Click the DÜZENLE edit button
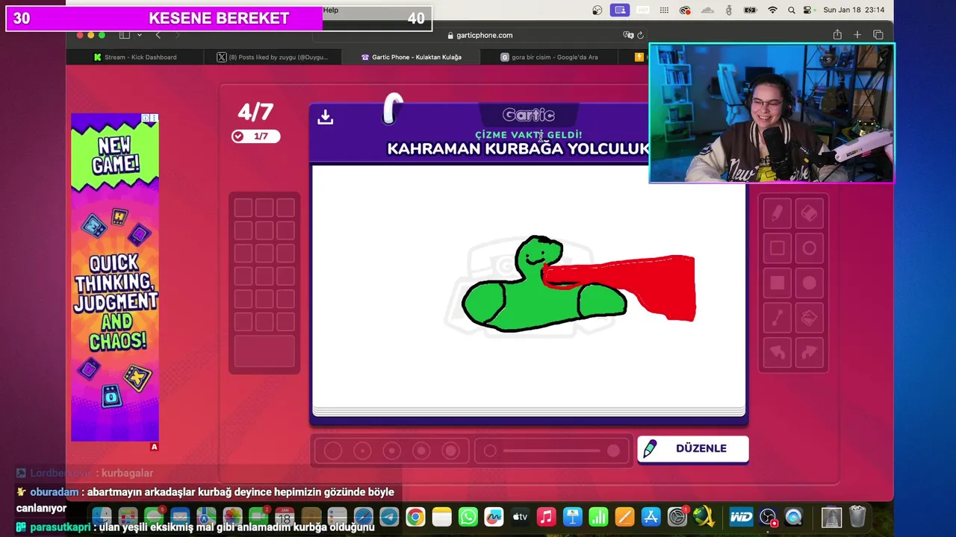Viewport: 956px width, 537px height. (692, 448)
